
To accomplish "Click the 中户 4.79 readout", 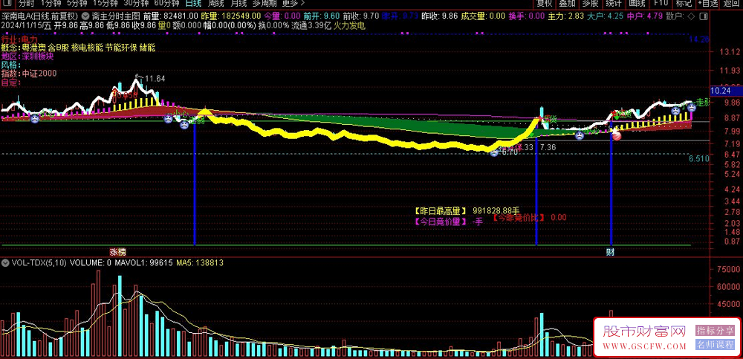I will 645,16.
